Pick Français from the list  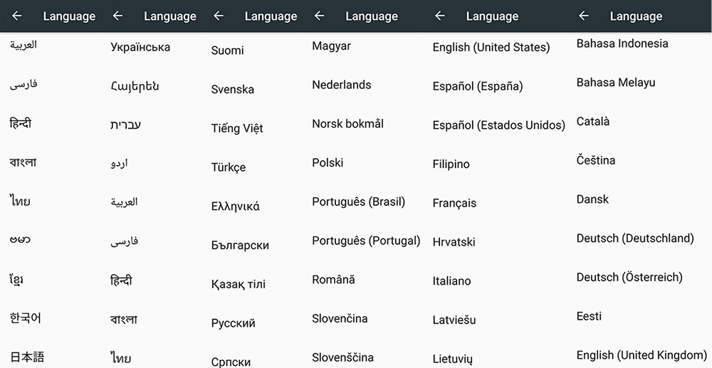[454, 203]
